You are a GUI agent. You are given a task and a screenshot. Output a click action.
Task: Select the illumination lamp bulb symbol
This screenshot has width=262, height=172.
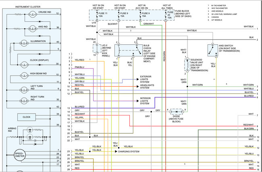(x=24, y=43)
